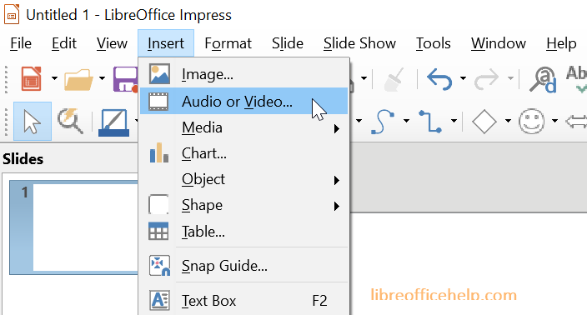Open the Slide Show menu

point(359,43)
